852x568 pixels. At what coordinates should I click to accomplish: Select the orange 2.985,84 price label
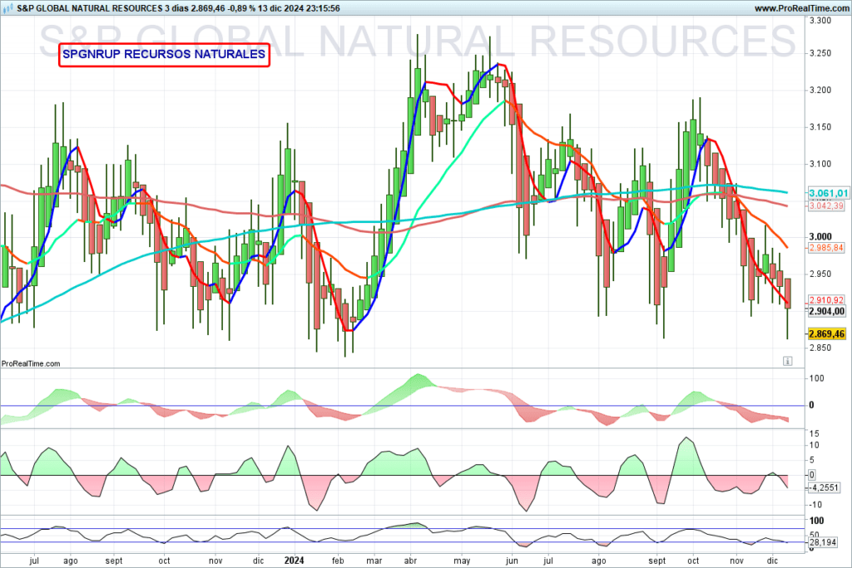(x=826, y=248)
